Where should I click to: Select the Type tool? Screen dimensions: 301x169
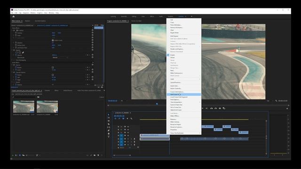pyautogui.click(x=109, y=137)
